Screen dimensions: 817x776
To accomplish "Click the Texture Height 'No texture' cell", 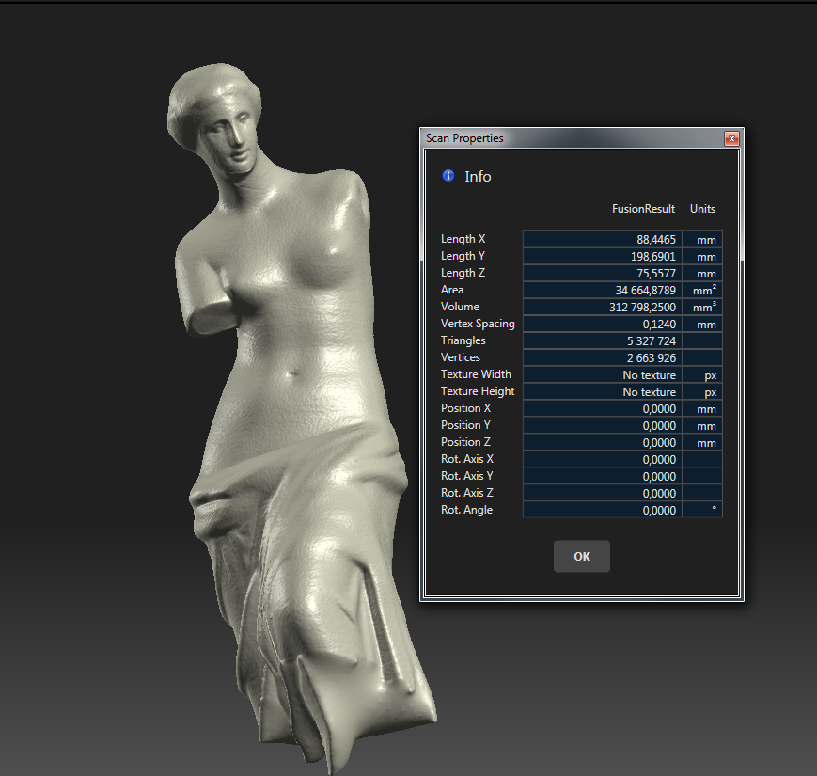I will pyautogui.click(x=603, y=392).
